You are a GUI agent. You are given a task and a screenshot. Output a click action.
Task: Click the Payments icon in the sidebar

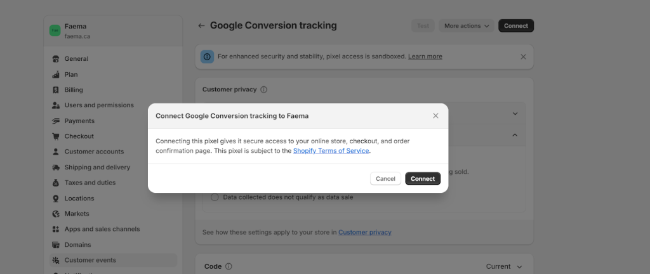[56, 121]
